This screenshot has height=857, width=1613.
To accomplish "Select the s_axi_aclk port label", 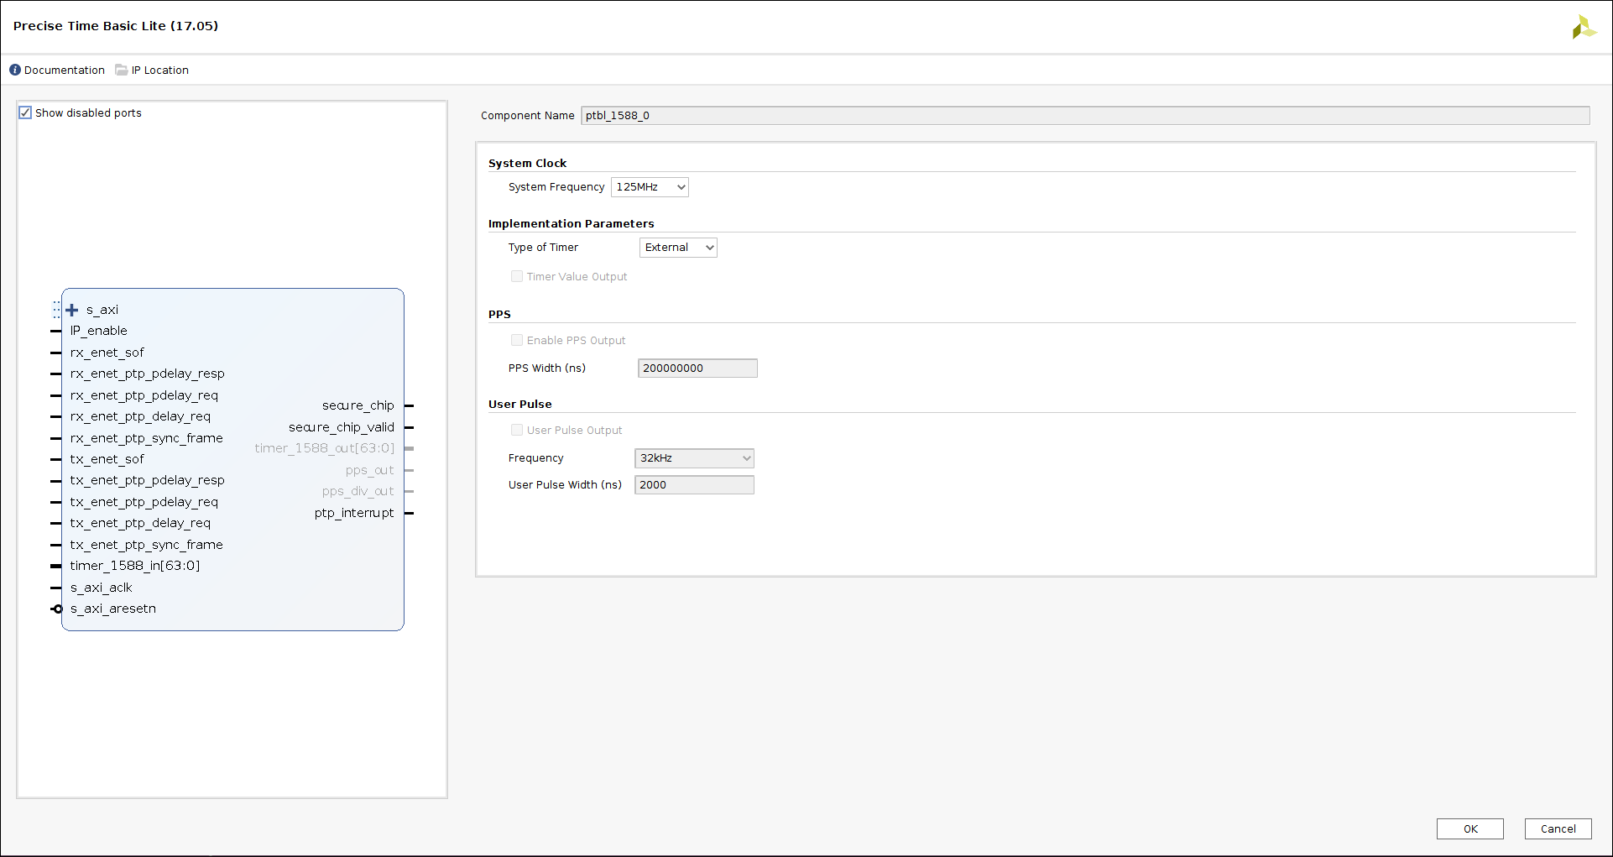I will 102,588.
